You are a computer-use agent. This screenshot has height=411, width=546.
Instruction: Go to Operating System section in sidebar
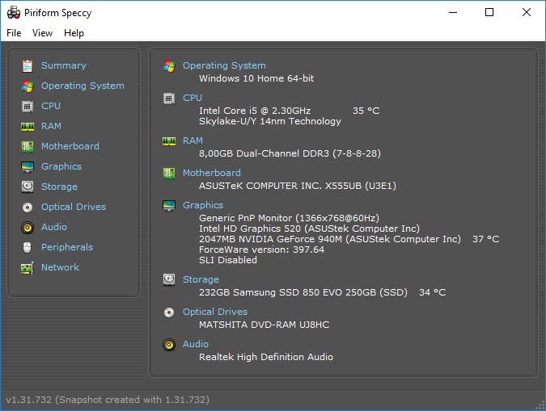[x=83, y=86]
